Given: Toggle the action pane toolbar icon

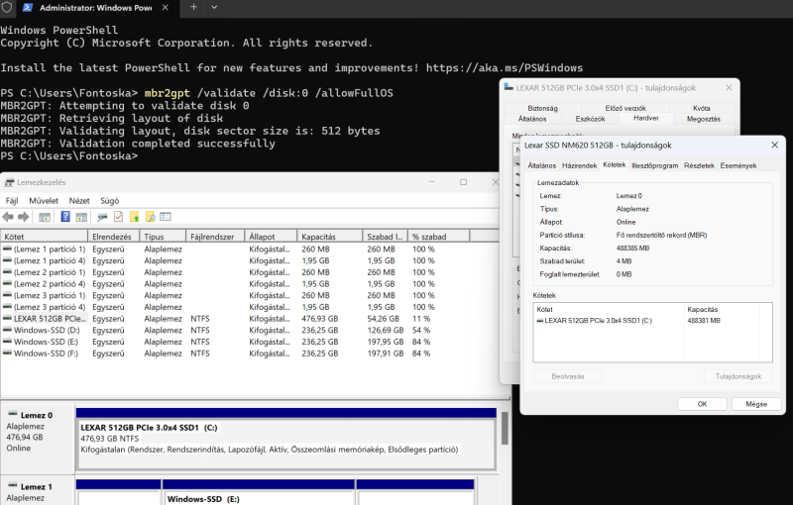Looking at the screenshot, I should 81,217.
